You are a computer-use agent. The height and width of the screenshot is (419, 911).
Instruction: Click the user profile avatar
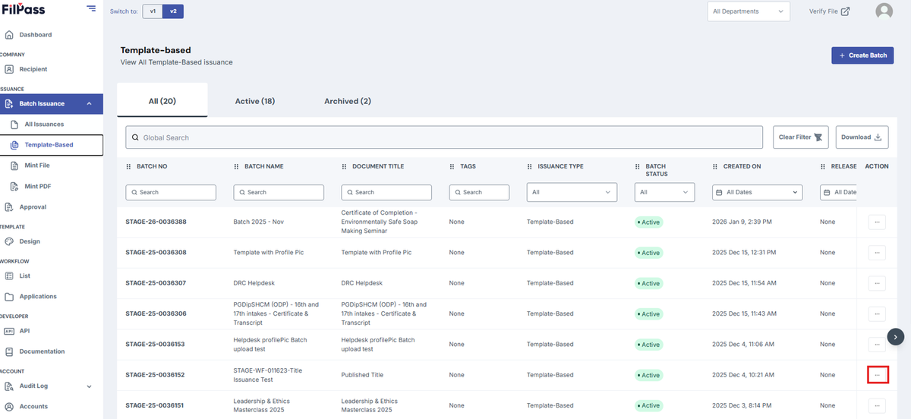(884, 11)
